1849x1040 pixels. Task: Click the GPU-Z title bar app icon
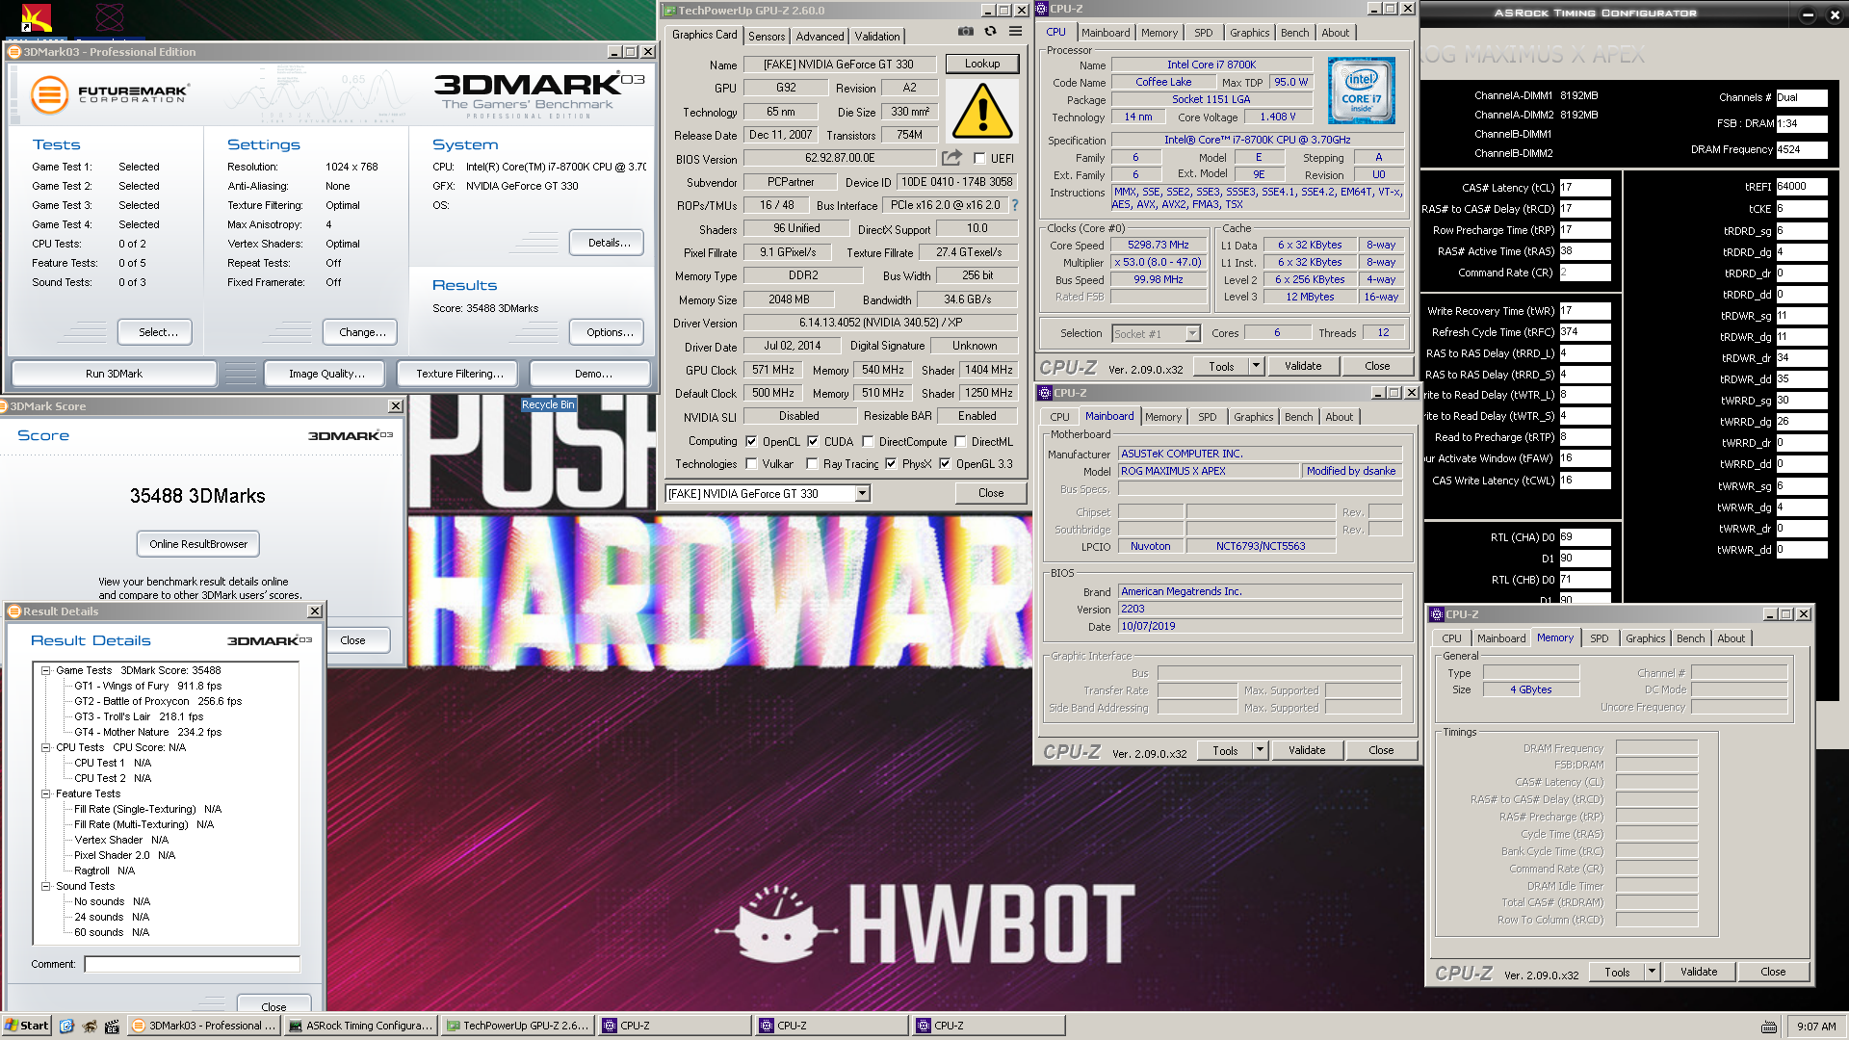click(669, 11)
